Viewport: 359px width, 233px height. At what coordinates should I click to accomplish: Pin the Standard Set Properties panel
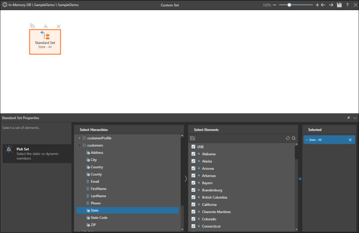[348, 118]
